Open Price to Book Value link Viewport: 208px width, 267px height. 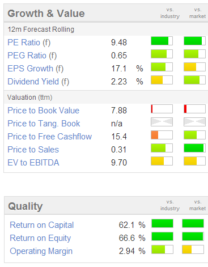click(44, 111)
